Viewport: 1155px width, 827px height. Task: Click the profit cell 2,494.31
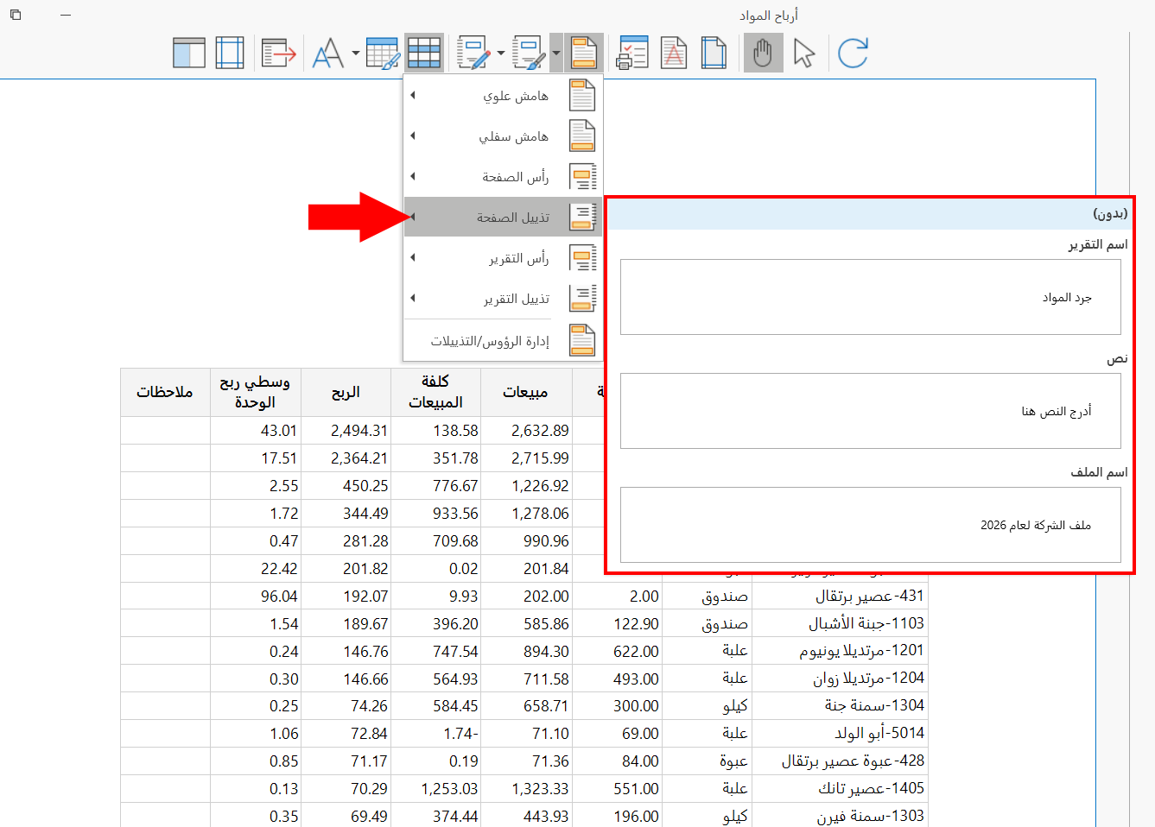click(x=346, y=430)
